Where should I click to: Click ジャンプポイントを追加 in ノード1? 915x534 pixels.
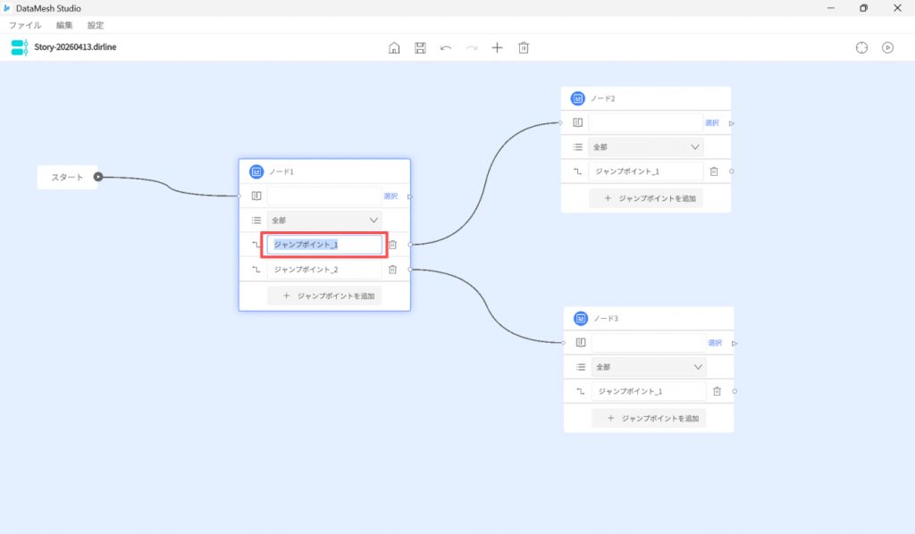[x=324, y=296]
